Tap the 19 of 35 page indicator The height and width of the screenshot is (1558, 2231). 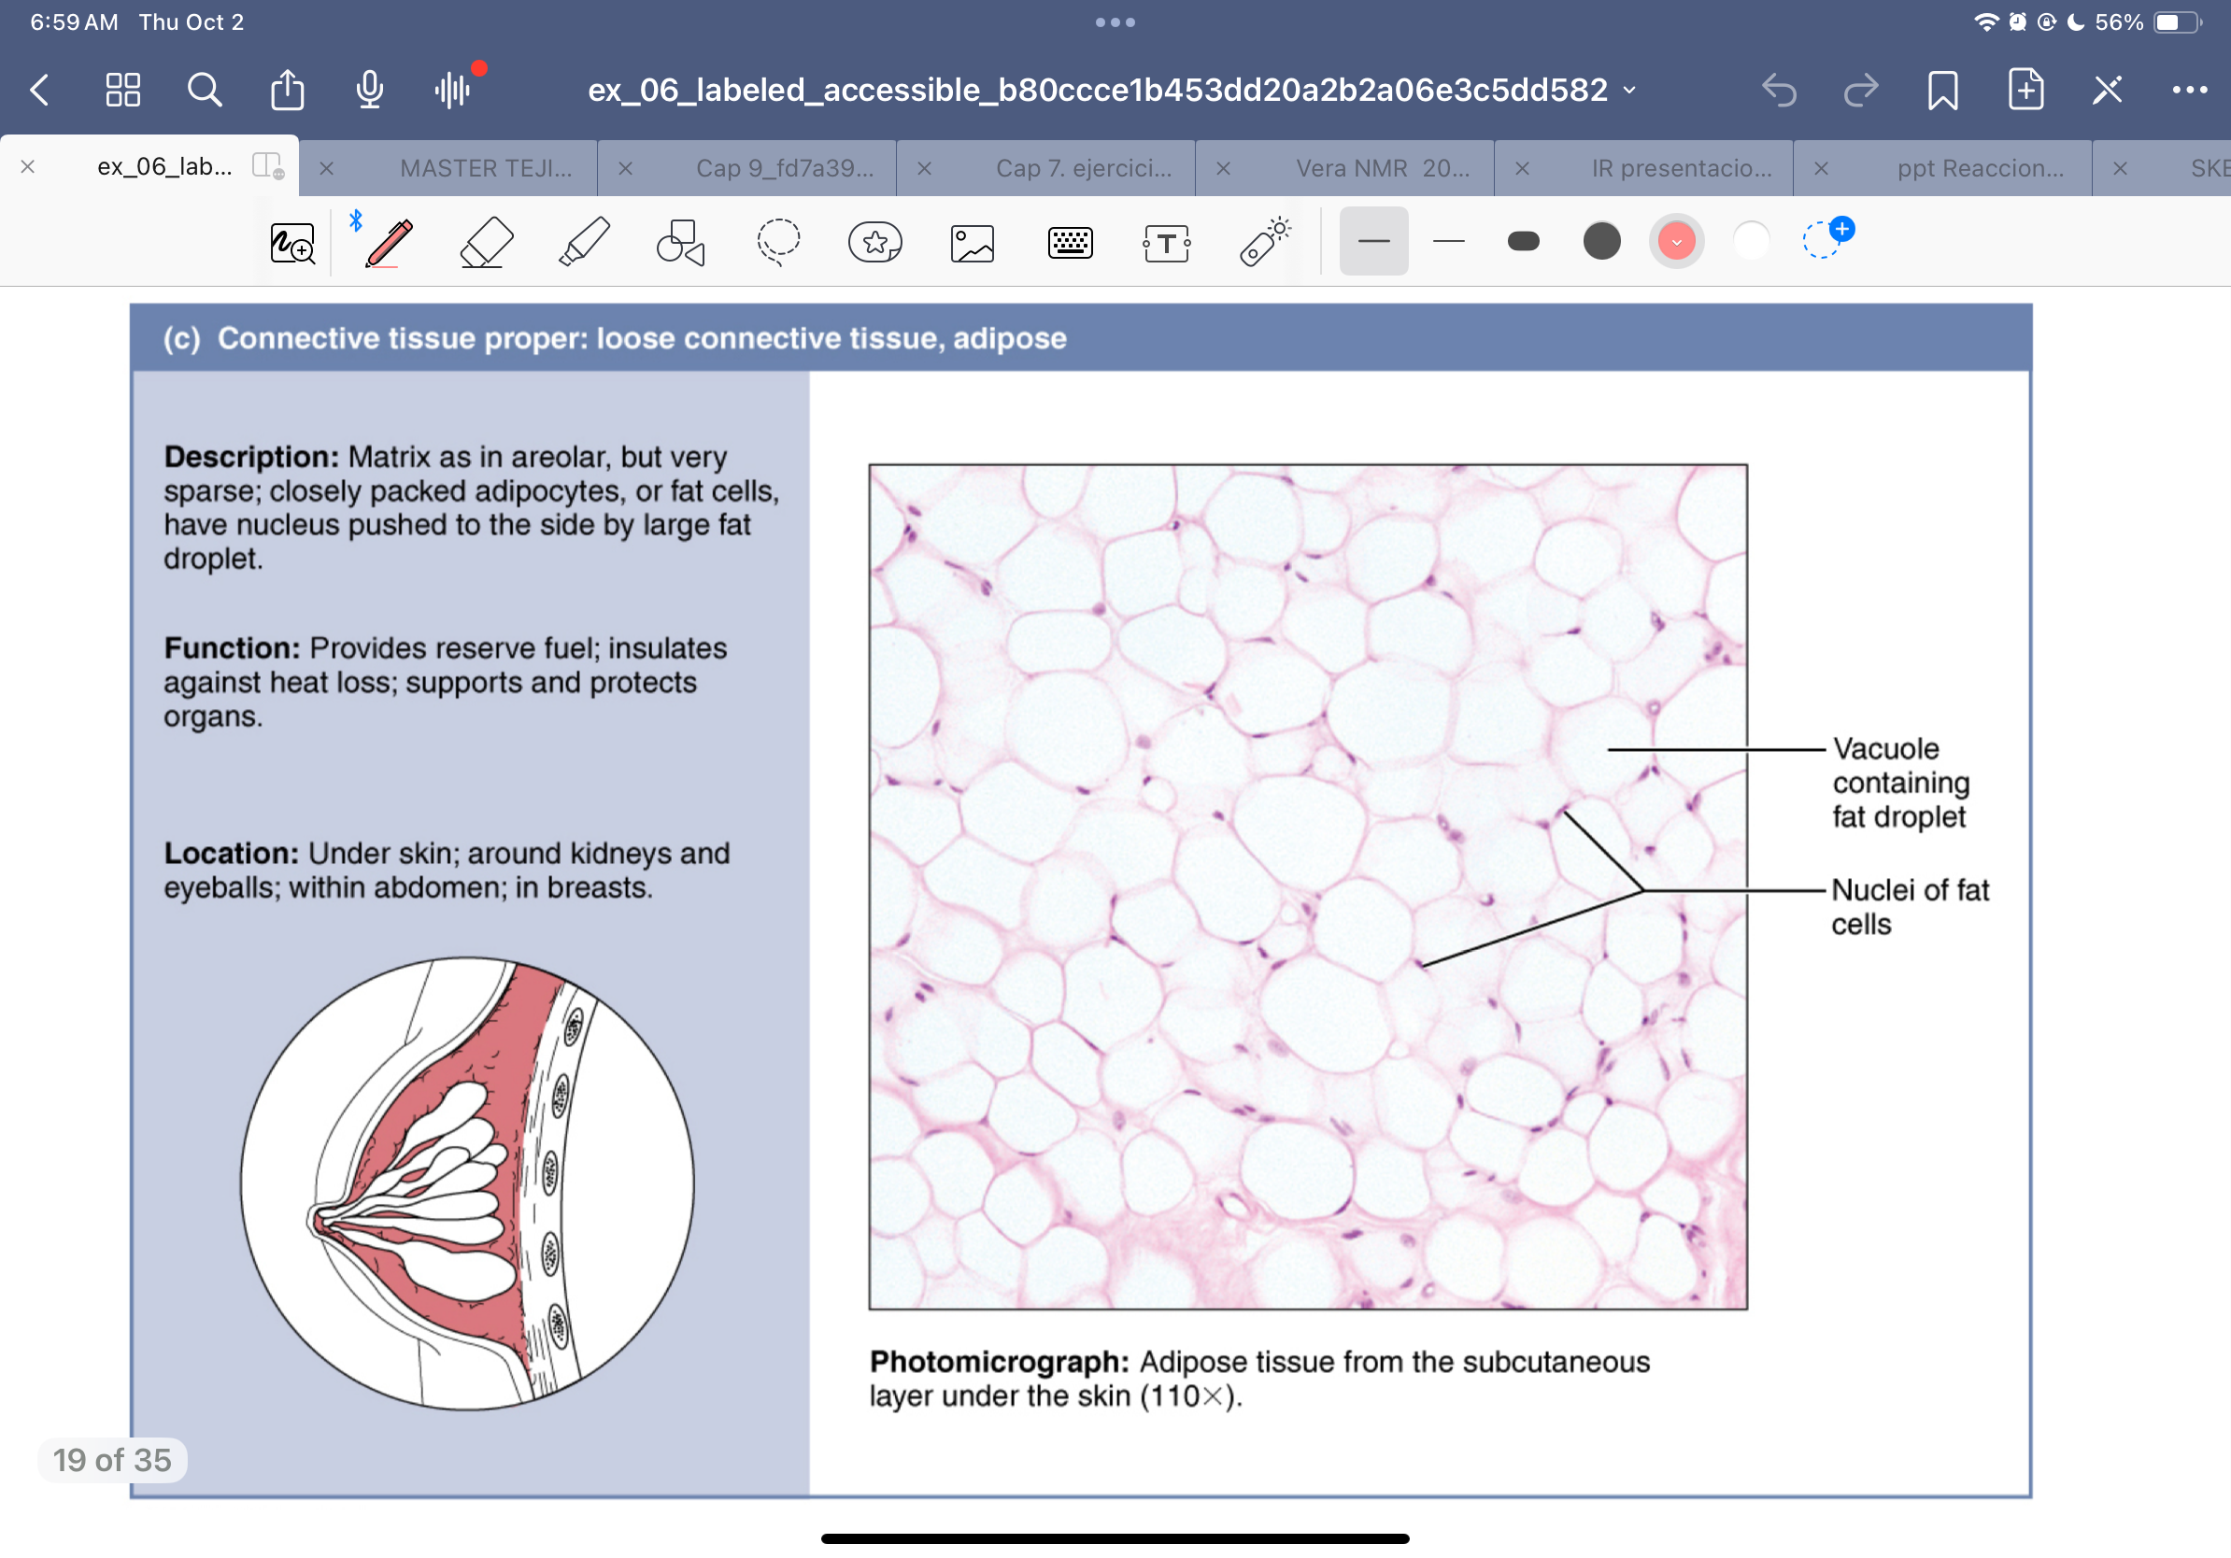click(x=113, y=1459)
